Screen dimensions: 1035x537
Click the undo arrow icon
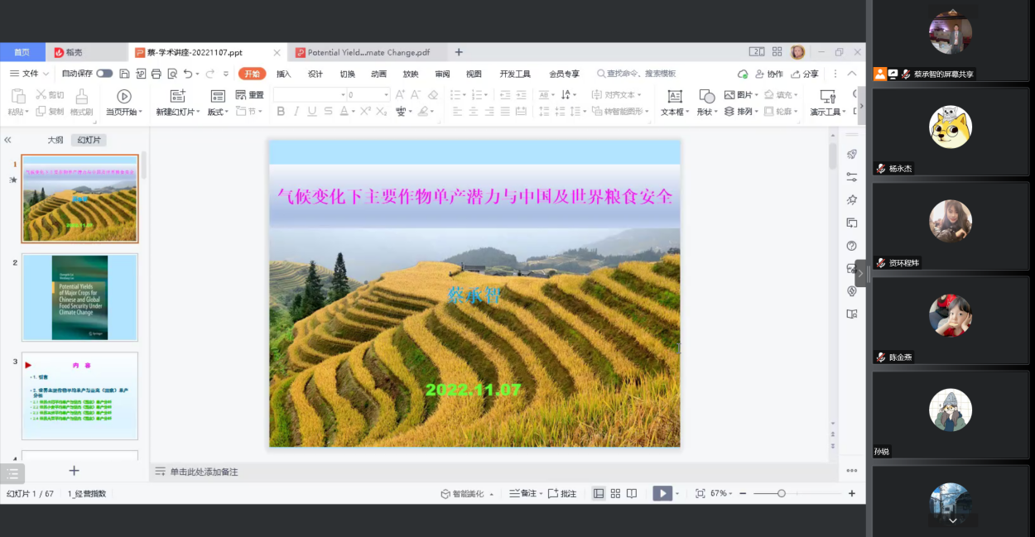(188, 74)
